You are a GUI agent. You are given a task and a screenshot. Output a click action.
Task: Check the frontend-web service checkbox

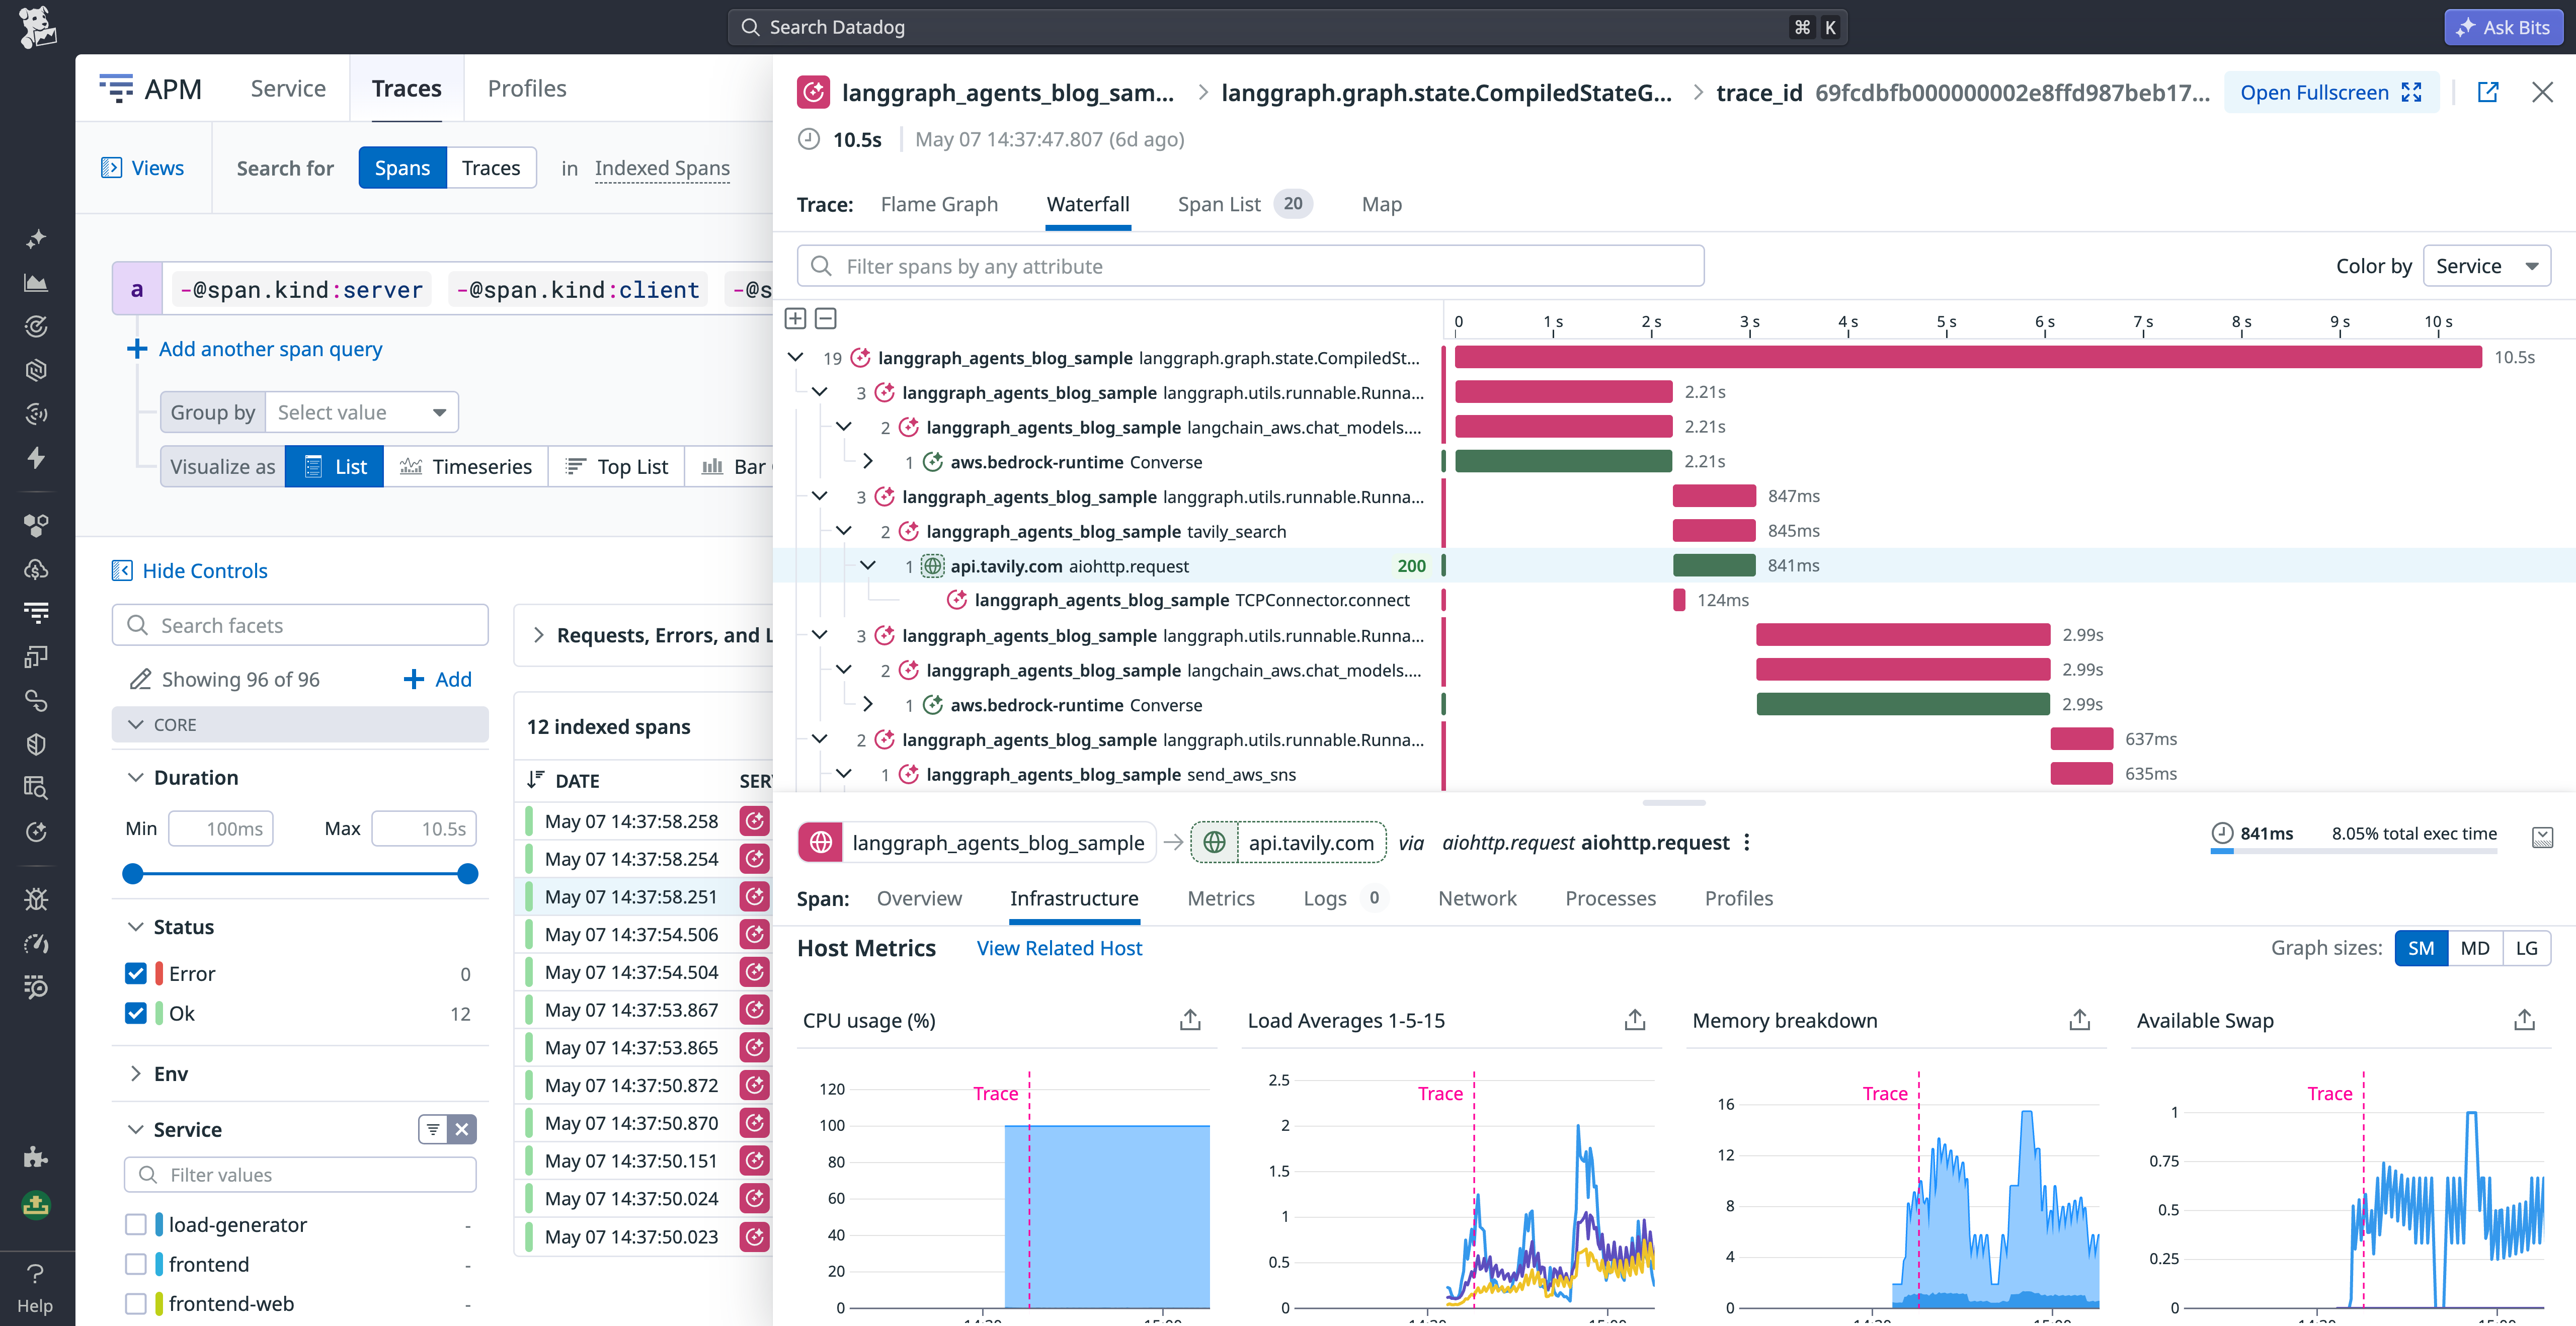(x=136, y=1303)
